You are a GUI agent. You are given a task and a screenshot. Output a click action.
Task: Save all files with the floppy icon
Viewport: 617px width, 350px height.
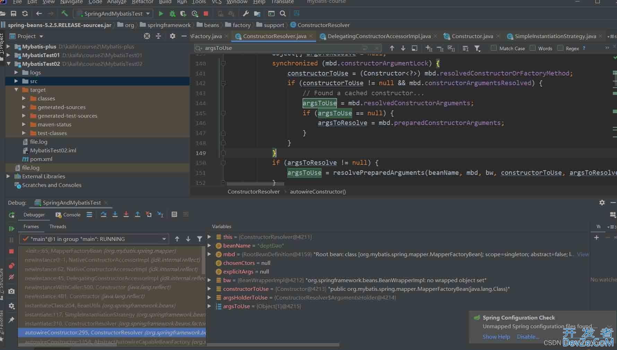click(14, 14)
